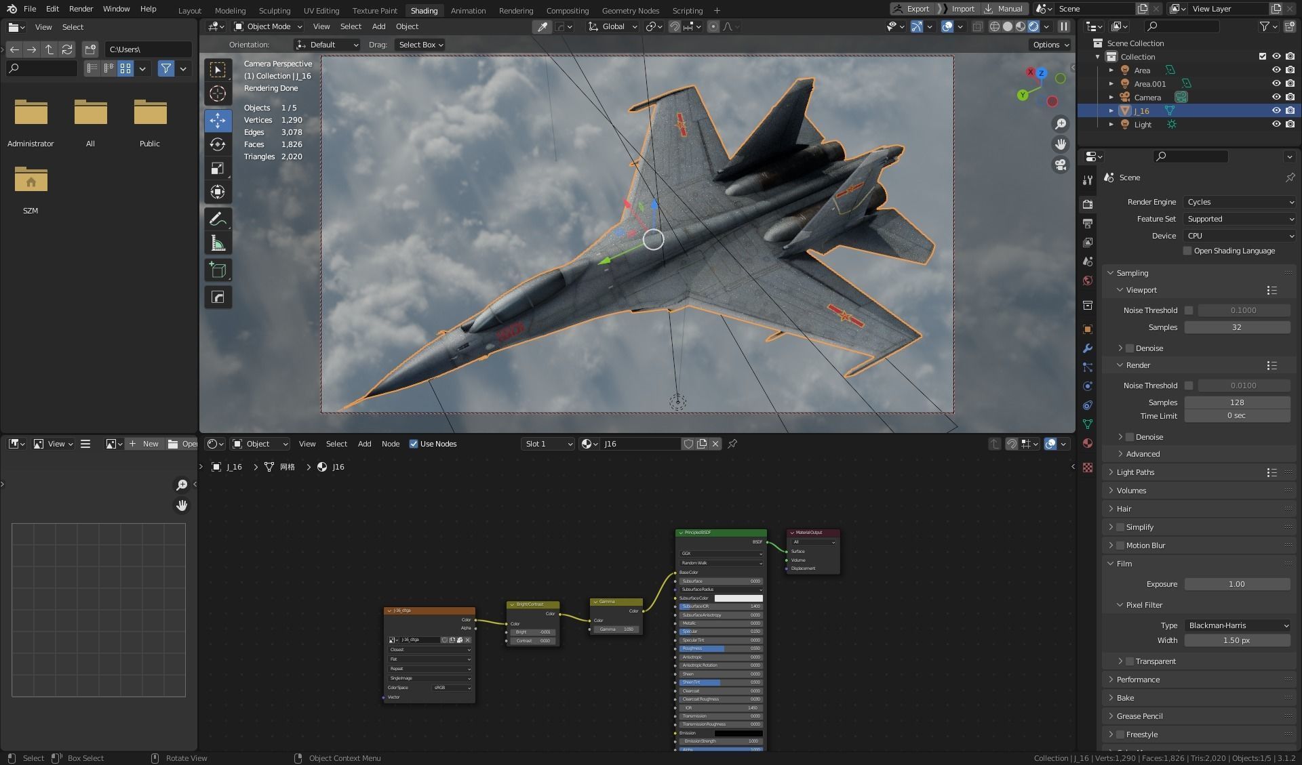This screenshot has height=765, width=1302.
Task: Select the Add Cube tool
Action: click(x=218, y=270)
